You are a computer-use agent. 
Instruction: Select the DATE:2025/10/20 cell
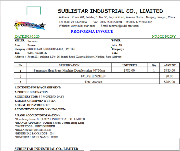[x=27, y=37]
